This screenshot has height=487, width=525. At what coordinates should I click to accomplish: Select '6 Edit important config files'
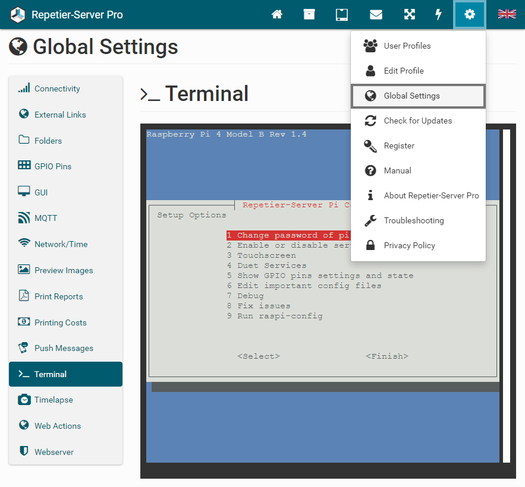(x=304, y=285)
